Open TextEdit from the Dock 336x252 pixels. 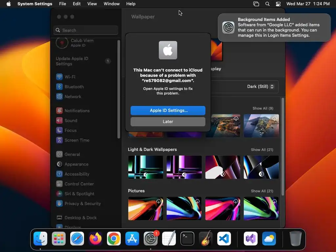coord(169,239)
